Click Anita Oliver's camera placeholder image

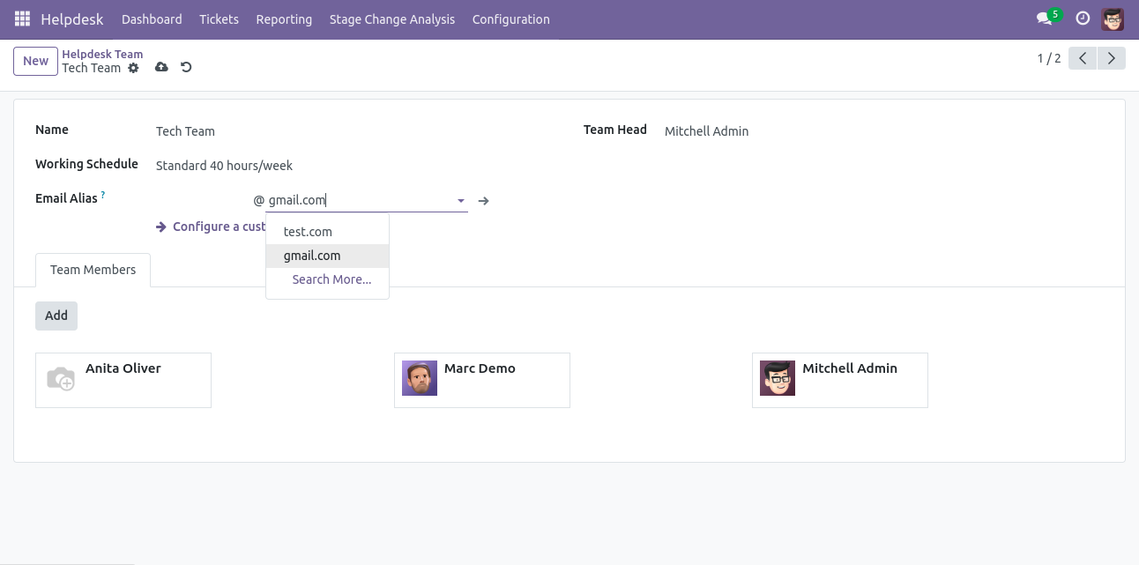(61, 378)
